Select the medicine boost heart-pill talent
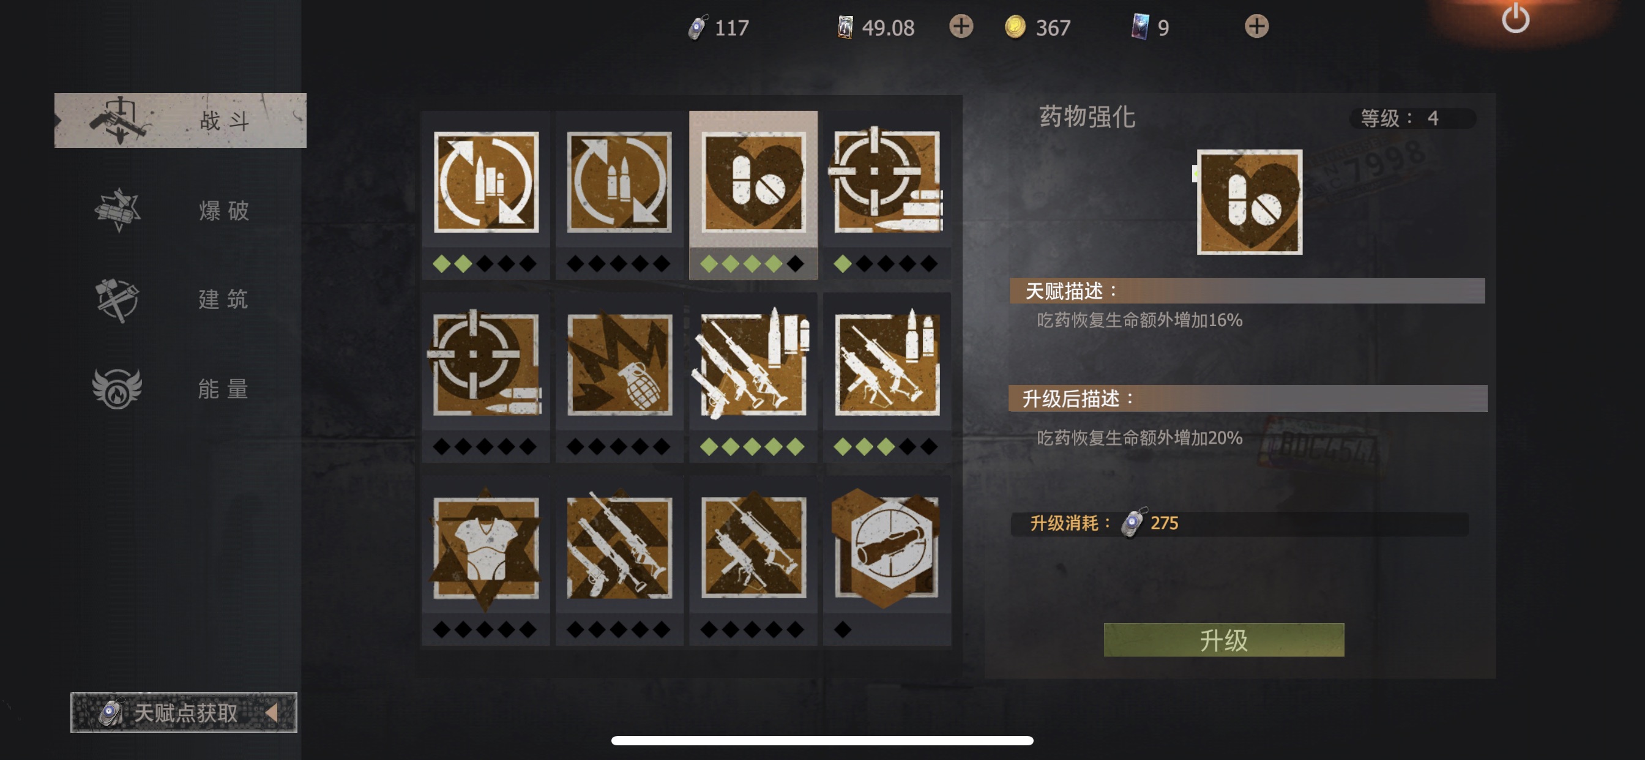The height and width of the screenshot is (760, 1645). (753, 182)
